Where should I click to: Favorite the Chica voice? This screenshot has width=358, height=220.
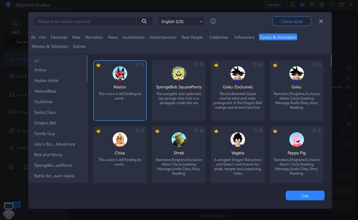pos(142,131)
